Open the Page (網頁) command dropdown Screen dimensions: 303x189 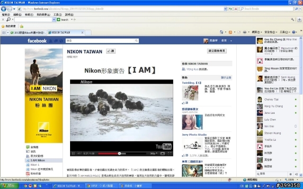coord(257,32)
